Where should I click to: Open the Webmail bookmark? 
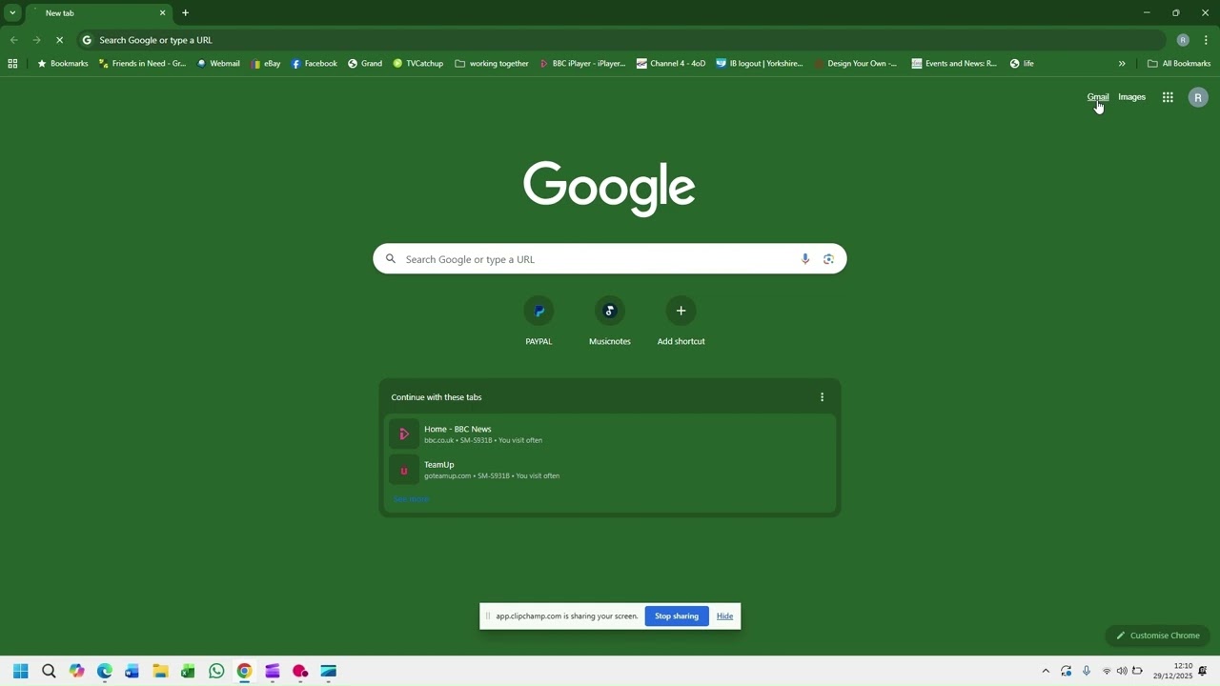[218, 64]
